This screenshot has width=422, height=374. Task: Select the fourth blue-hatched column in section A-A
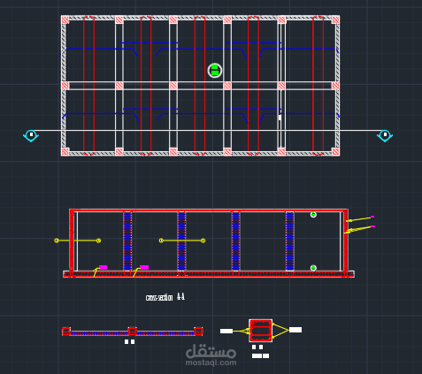tap(290, 241)
